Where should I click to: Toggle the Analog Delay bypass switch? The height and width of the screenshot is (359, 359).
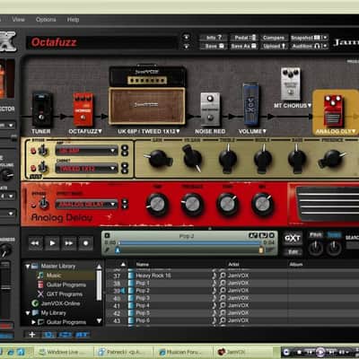click(44, 204)
